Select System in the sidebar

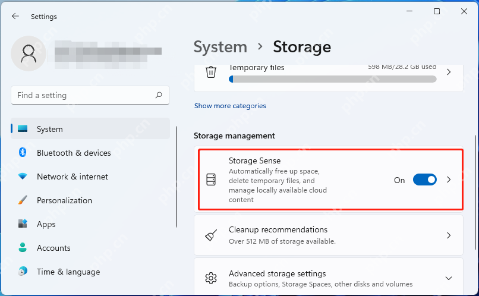point(90,128)
